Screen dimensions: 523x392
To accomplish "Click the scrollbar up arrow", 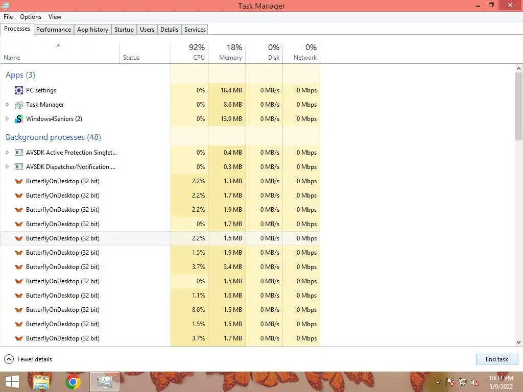I will point(518,68).
